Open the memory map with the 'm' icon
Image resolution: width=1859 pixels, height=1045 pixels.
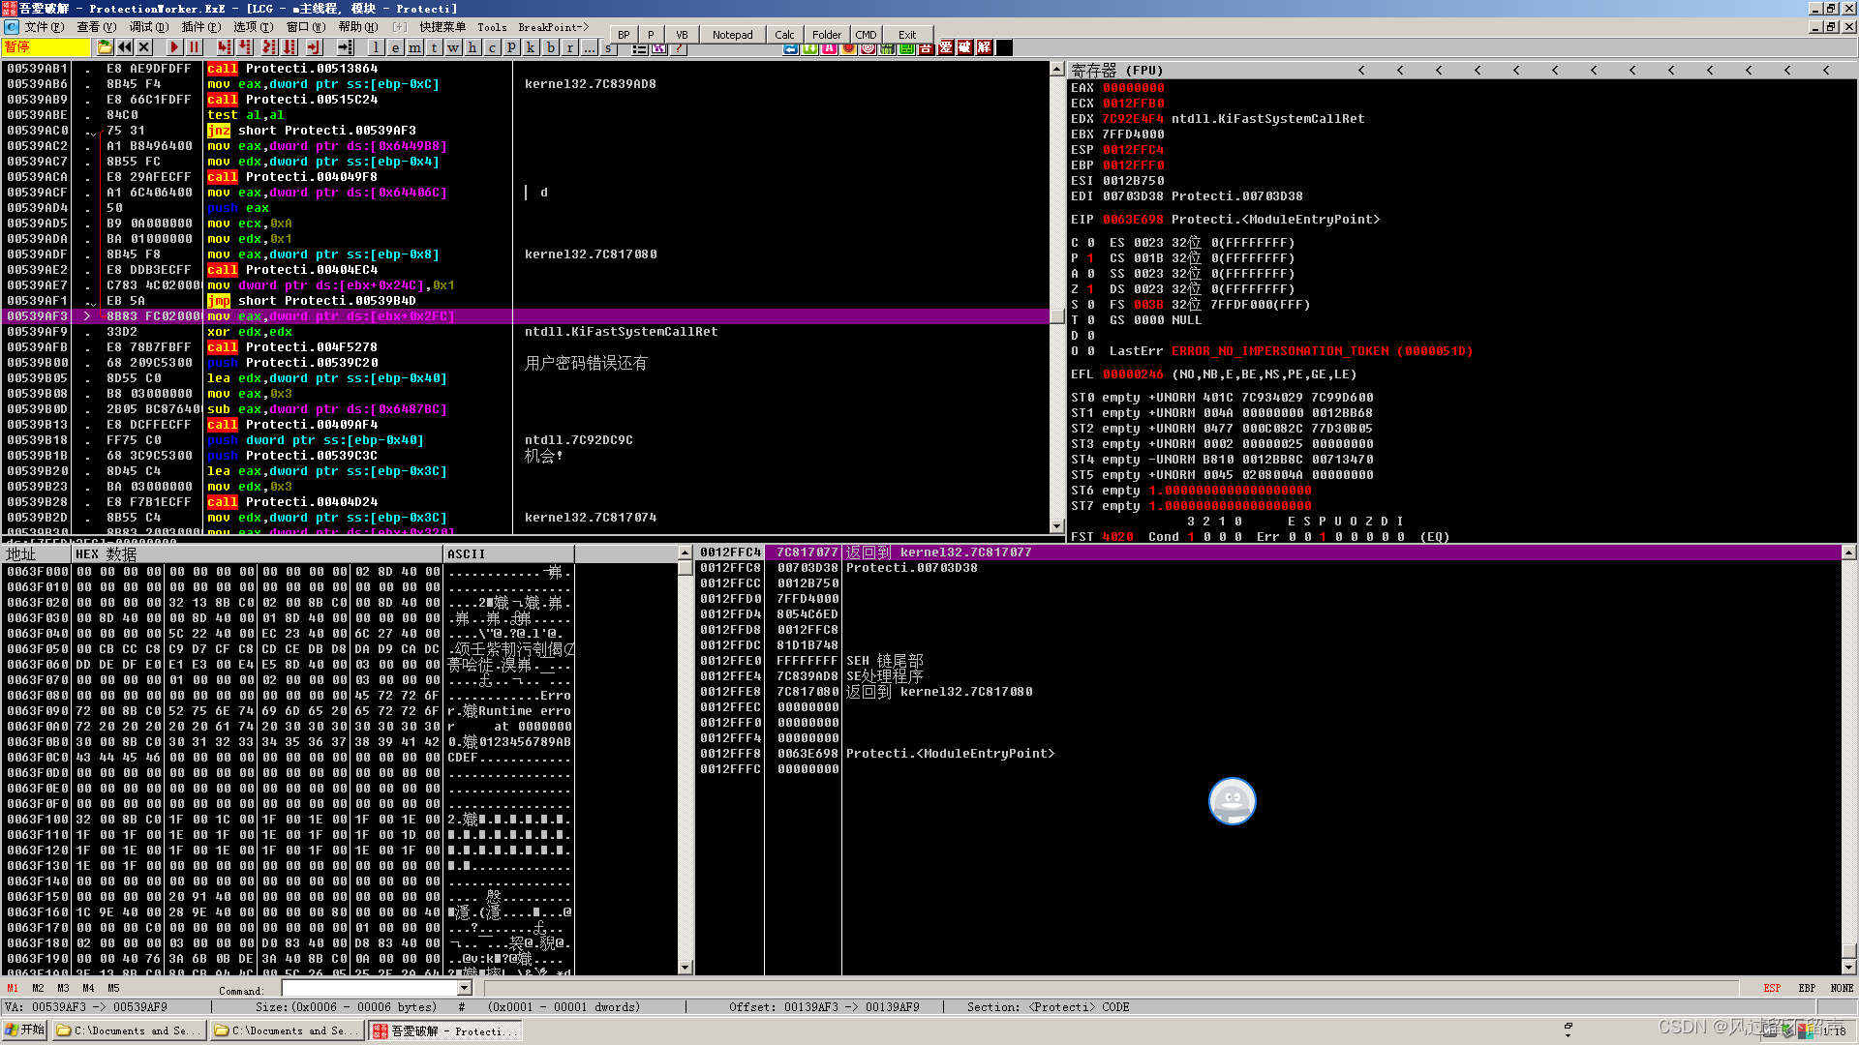[x=414, y=47]
